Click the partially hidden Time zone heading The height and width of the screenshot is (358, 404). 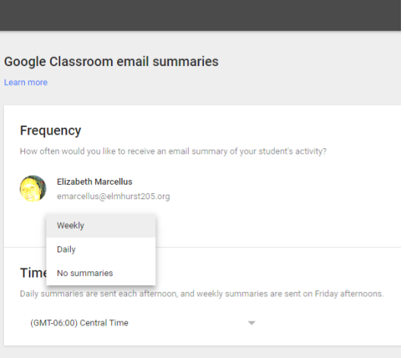click(33, 273)
